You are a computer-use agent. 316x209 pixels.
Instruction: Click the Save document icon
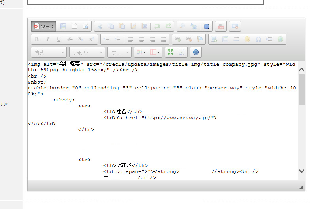(63, 27)
